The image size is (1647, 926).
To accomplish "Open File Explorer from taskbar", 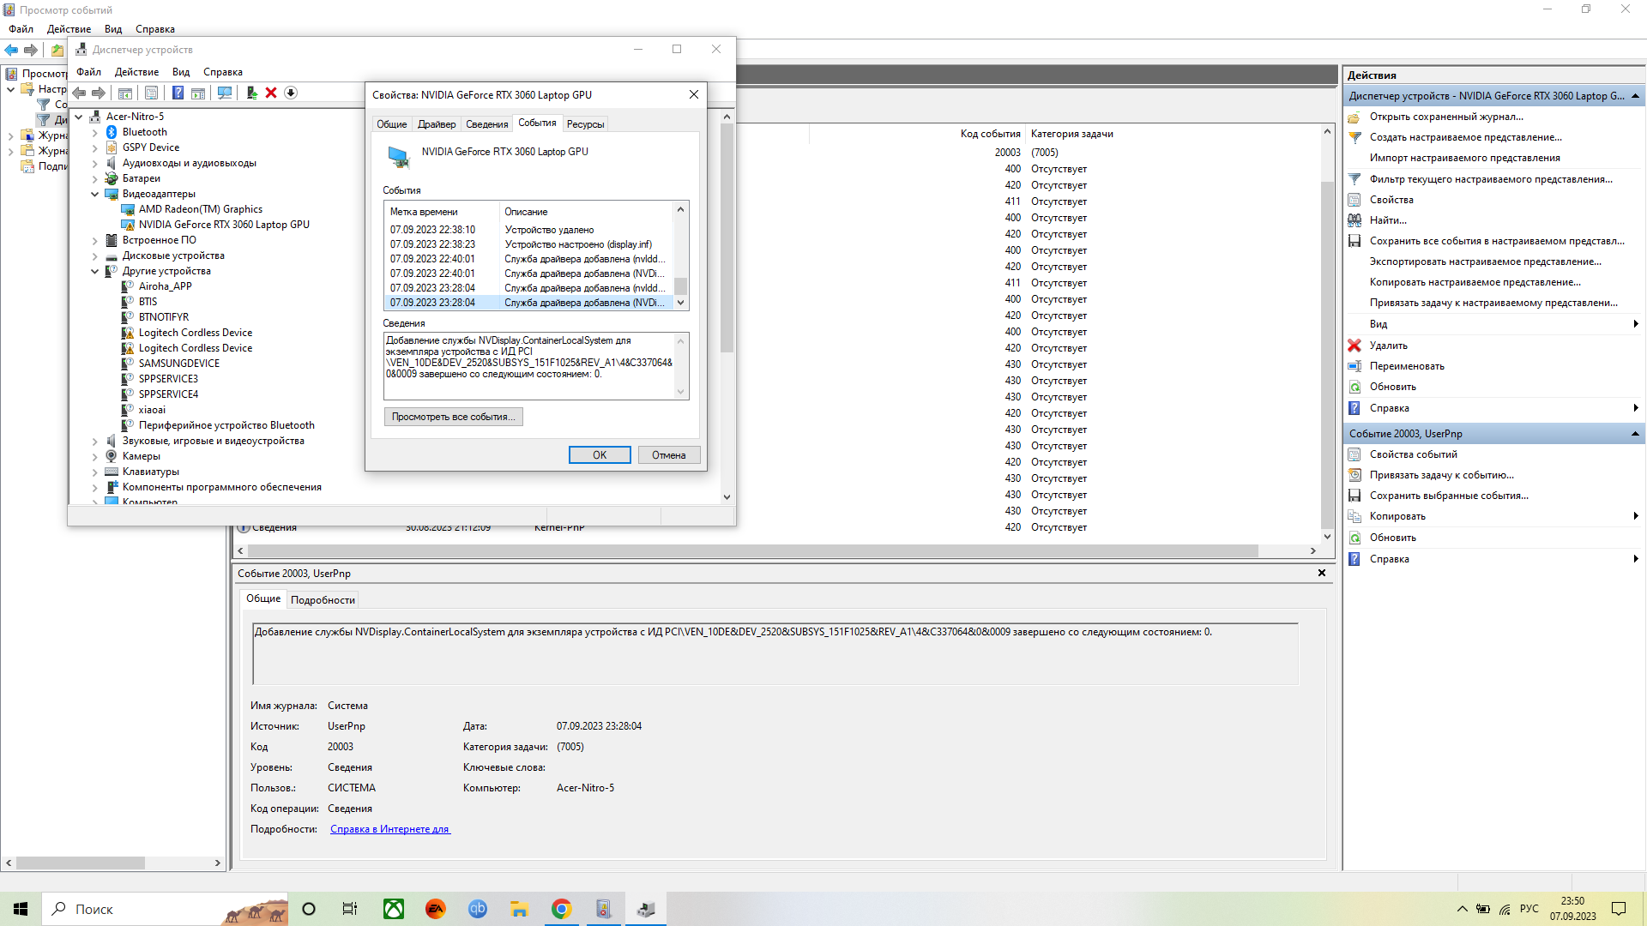I will coord(520,909).
